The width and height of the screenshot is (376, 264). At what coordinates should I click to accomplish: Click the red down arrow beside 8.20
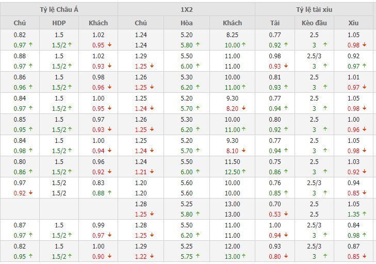coord(243,108)
